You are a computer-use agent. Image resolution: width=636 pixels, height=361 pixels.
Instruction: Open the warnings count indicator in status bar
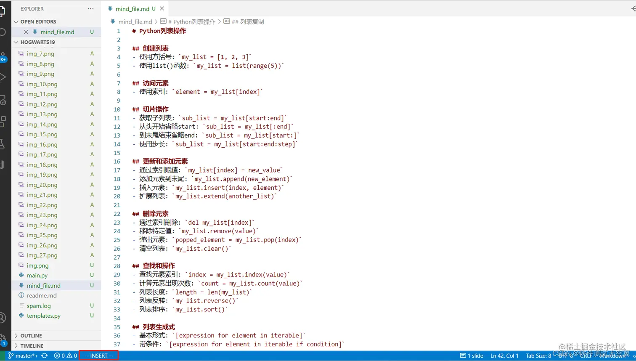coord(72,356)
